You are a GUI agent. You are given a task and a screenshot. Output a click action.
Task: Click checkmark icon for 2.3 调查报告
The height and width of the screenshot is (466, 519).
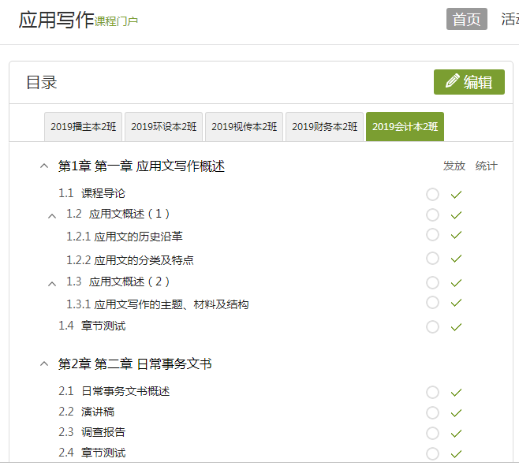click(456, 434)
